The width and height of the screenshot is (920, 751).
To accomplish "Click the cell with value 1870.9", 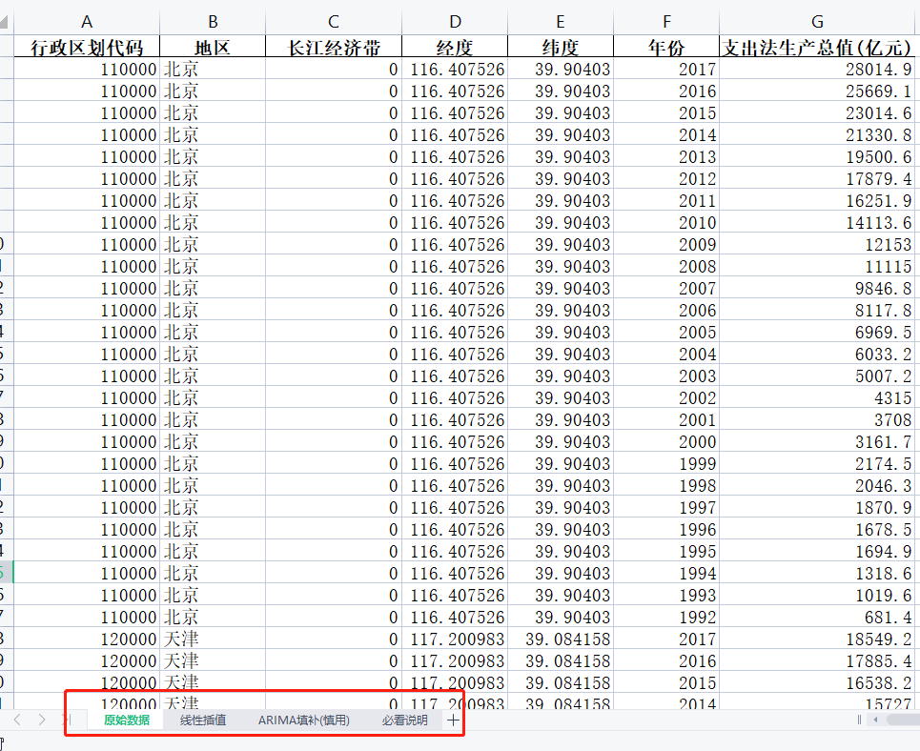I will tap(817, 507).
